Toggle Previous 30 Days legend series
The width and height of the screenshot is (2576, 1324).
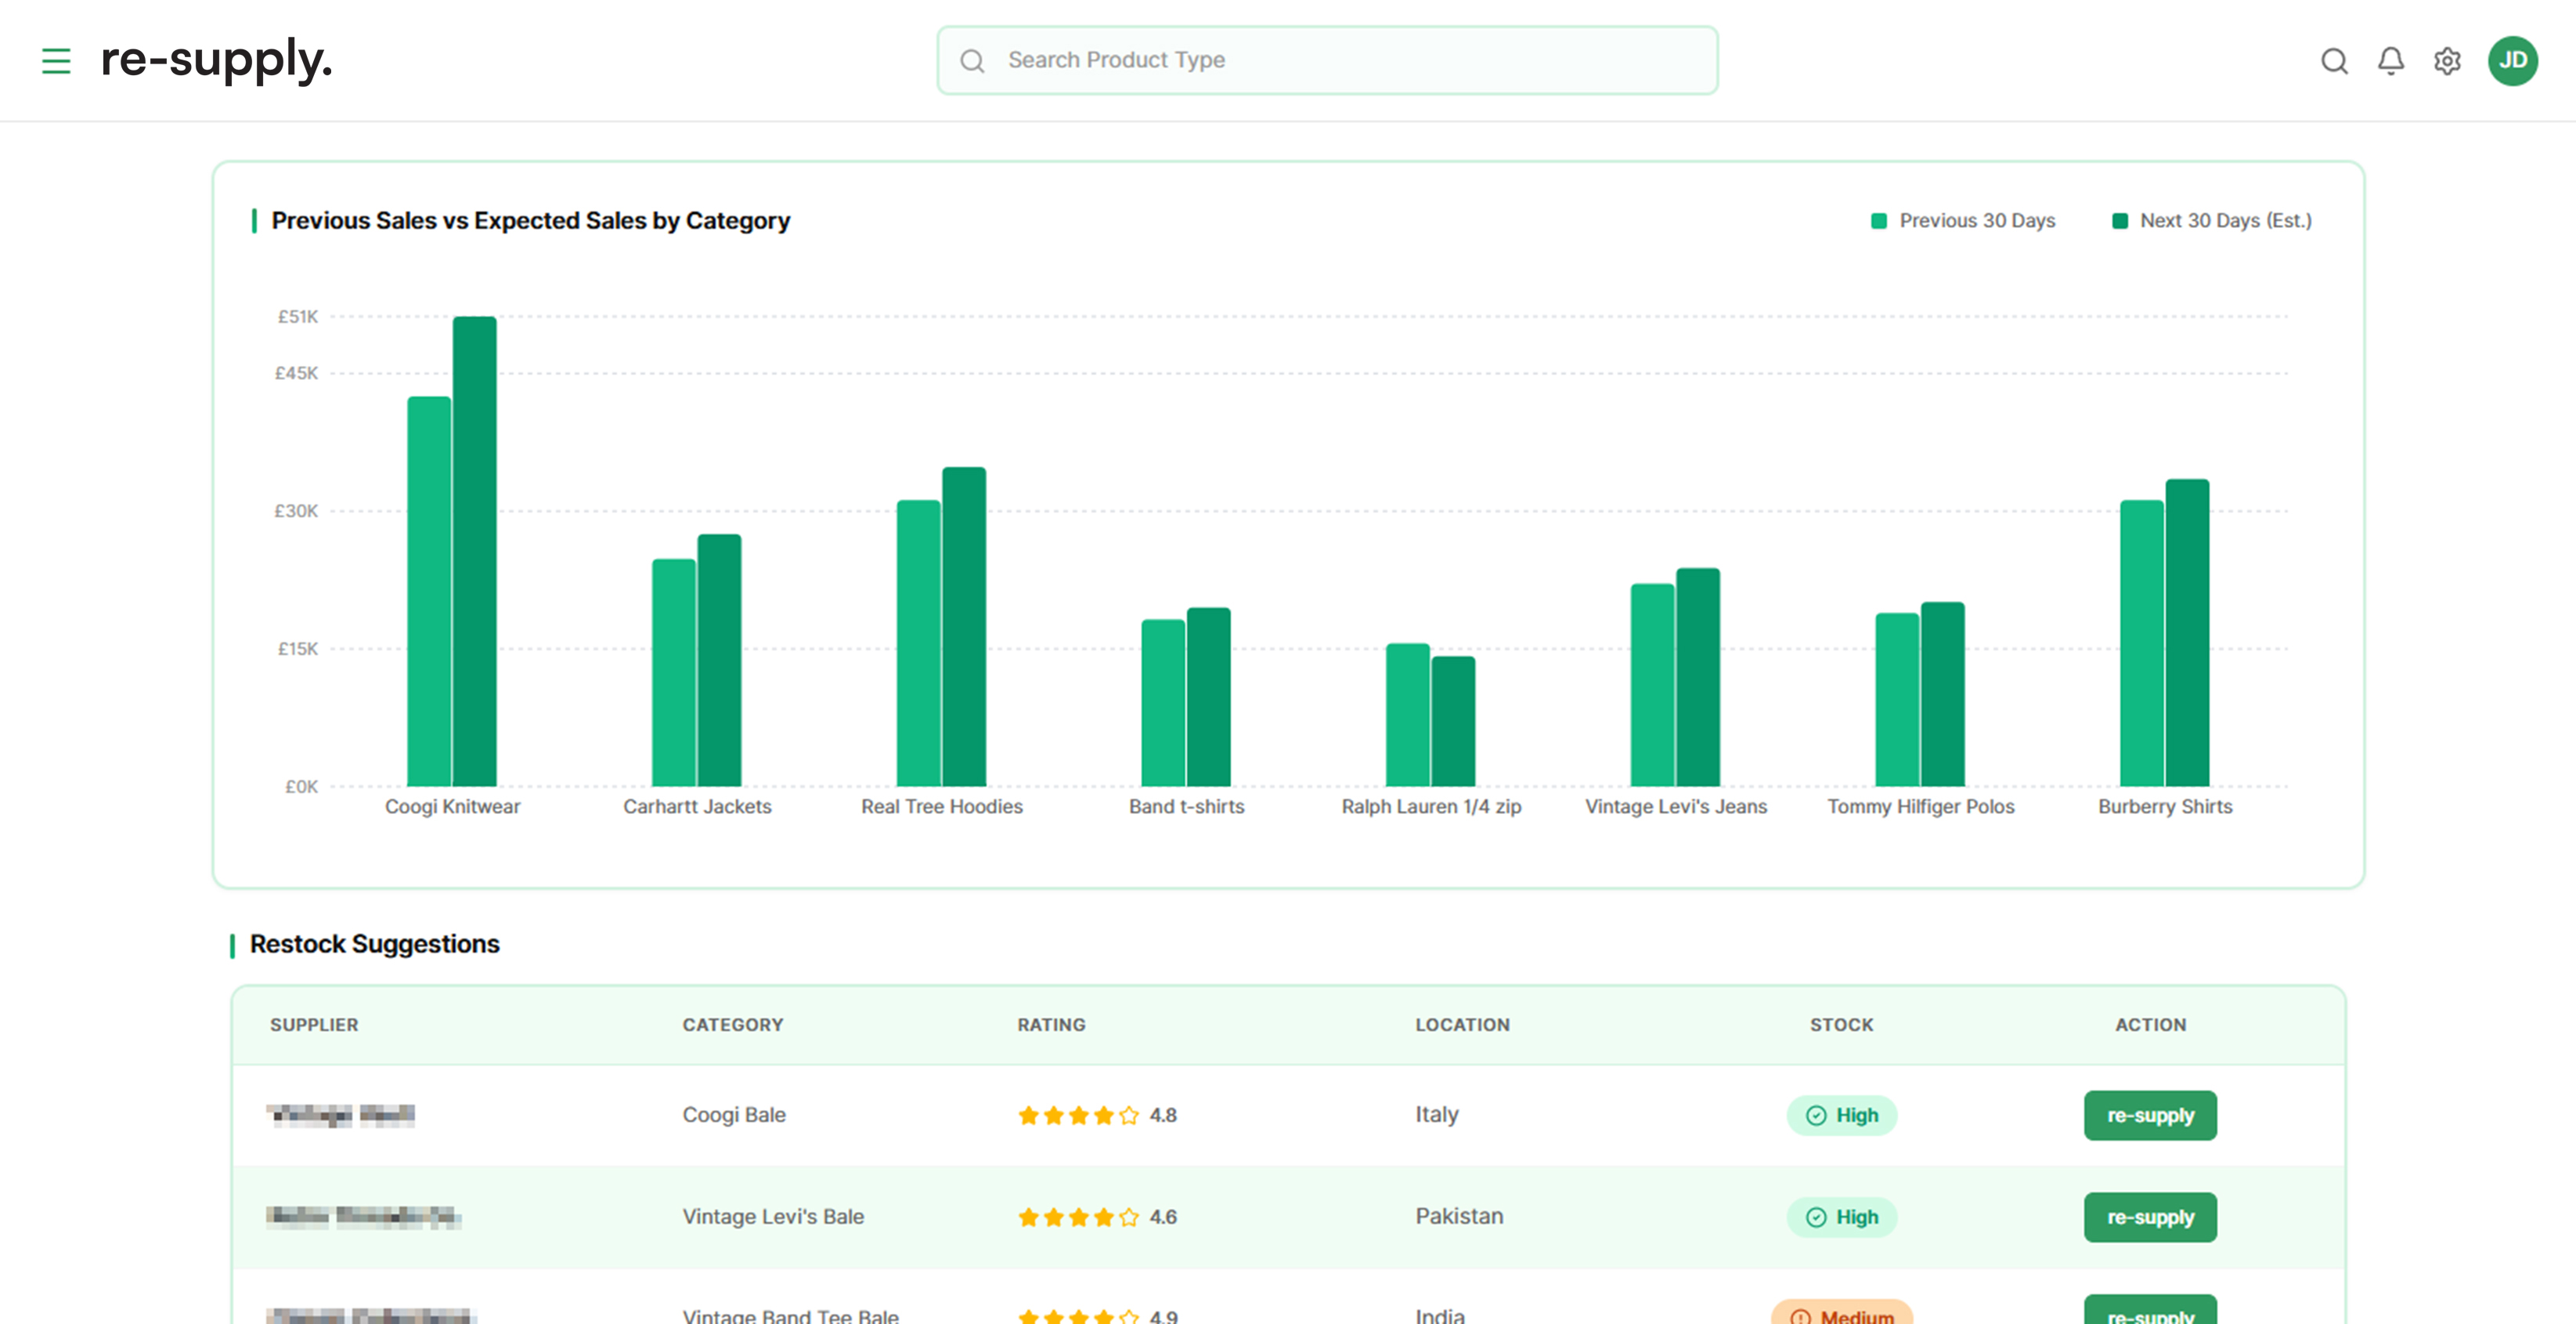tap(1962, 220)
